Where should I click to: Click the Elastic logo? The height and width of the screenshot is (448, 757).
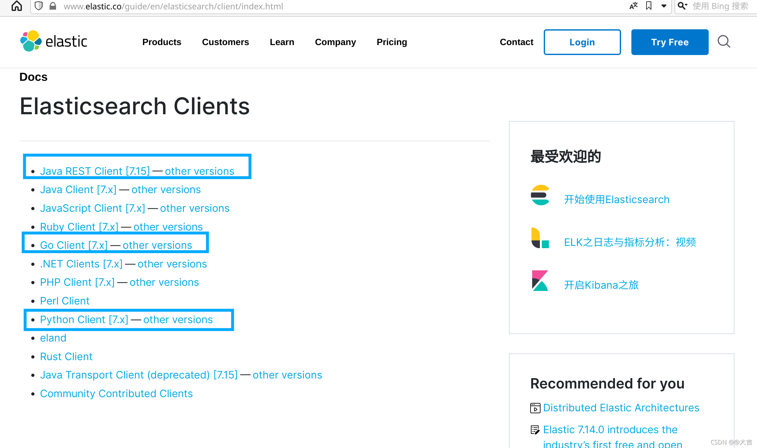tap(53, 42)
